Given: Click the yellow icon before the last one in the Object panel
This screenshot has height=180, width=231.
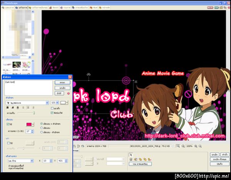Looking at the screenshot, I should tap(145, 159).
